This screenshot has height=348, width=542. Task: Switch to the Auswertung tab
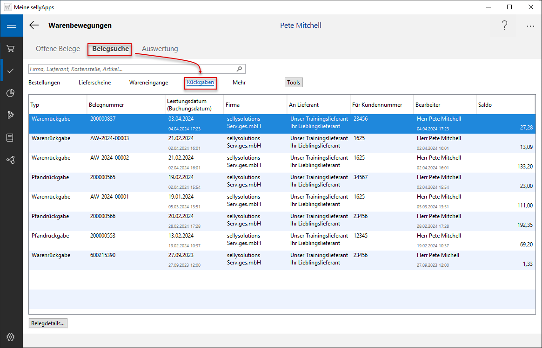[x=160, y=49]
